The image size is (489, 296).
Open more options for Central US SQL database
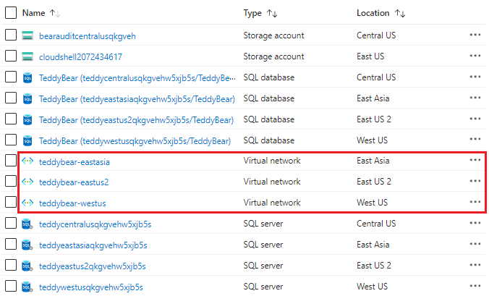pos(475,77)
